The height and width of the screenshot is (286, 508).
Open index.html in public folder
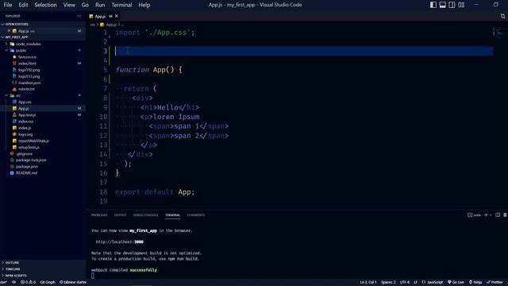[27, 64]
